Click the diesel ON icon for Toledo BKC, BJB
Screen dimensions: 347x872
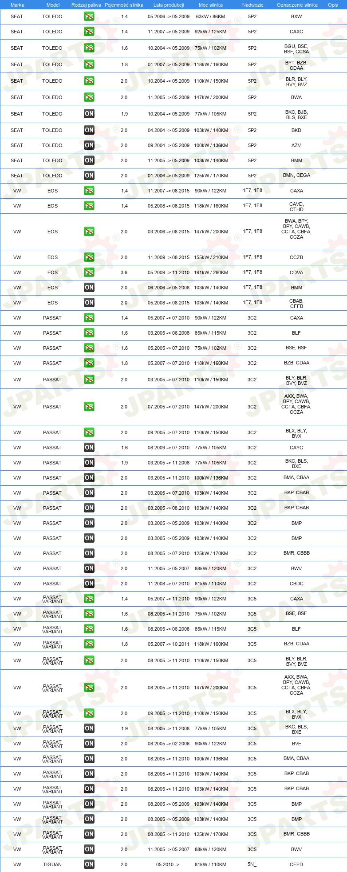(89, 114)
